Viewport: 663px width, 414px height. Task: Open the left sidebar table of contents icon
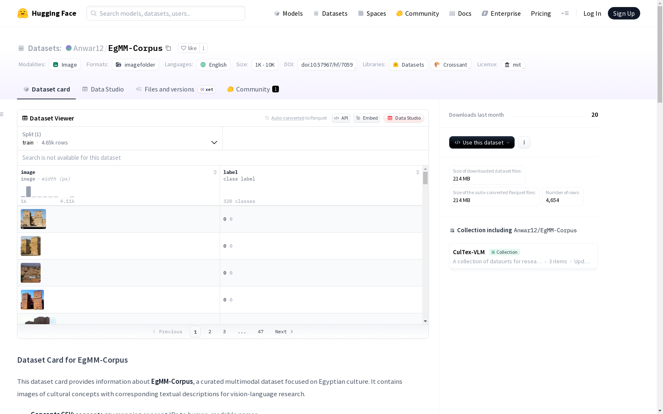[x=2, y=114]
